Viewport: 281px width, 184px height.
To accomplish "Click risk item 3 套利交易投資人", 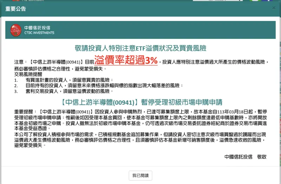I will [64, 91].
